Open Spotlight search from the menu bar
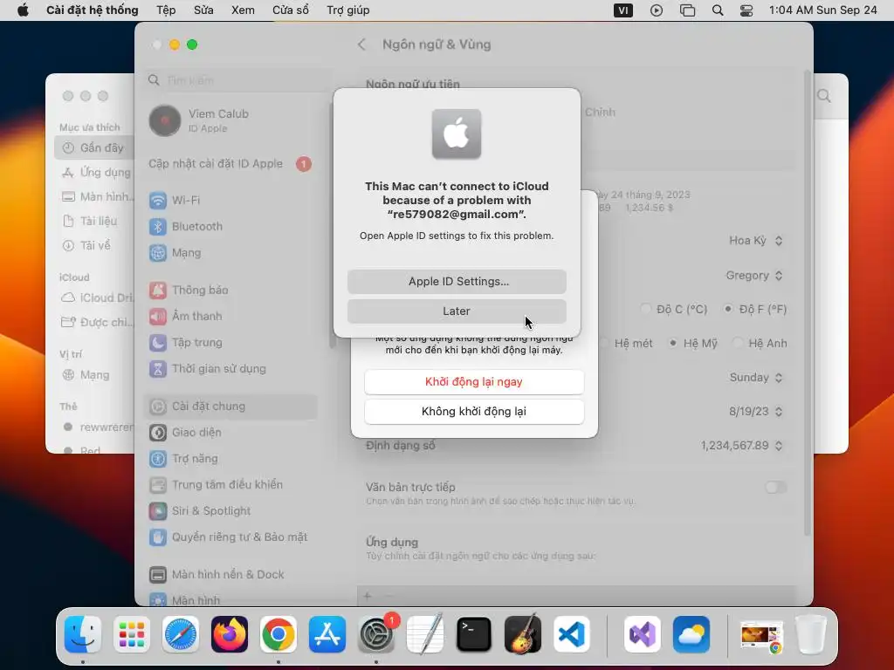This screenshot has width=894, height=670. click(718, 10)
